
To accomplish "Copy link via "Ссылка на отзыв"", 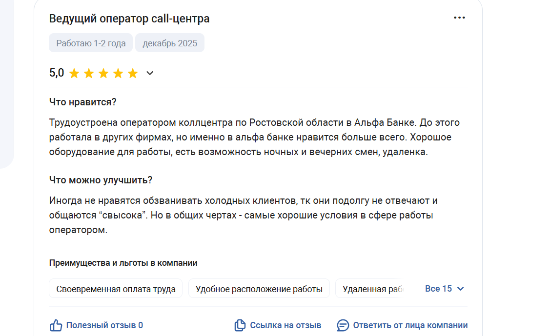I will [285, 325].
